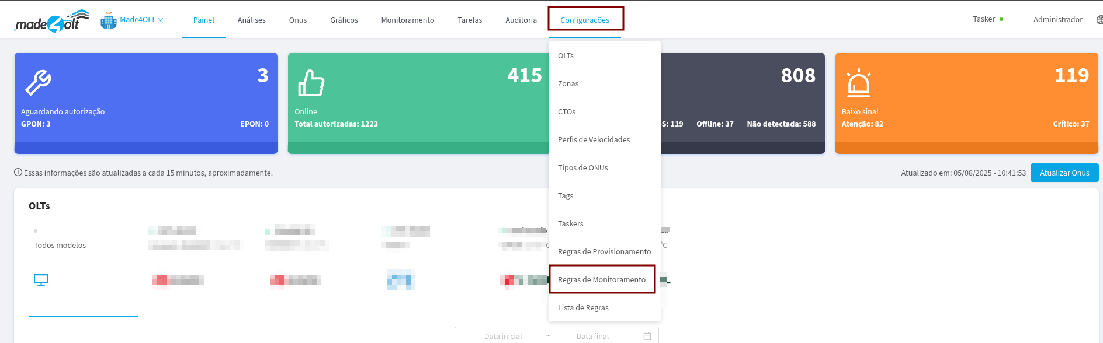Click the thumbs-up Online icon
The image size is (1103, 343).
pyautogui.click(x=311, y=83)
